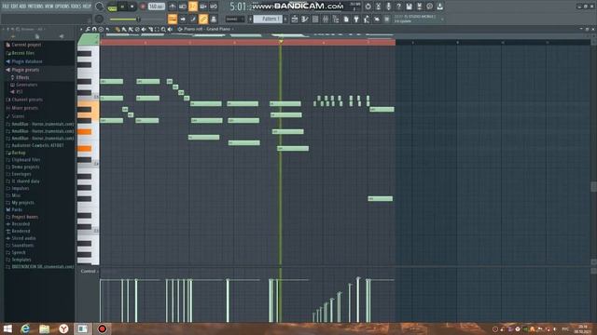Click the view playlist icon
The height and width of the screenshot is (335, 597).
coord(295,19)
